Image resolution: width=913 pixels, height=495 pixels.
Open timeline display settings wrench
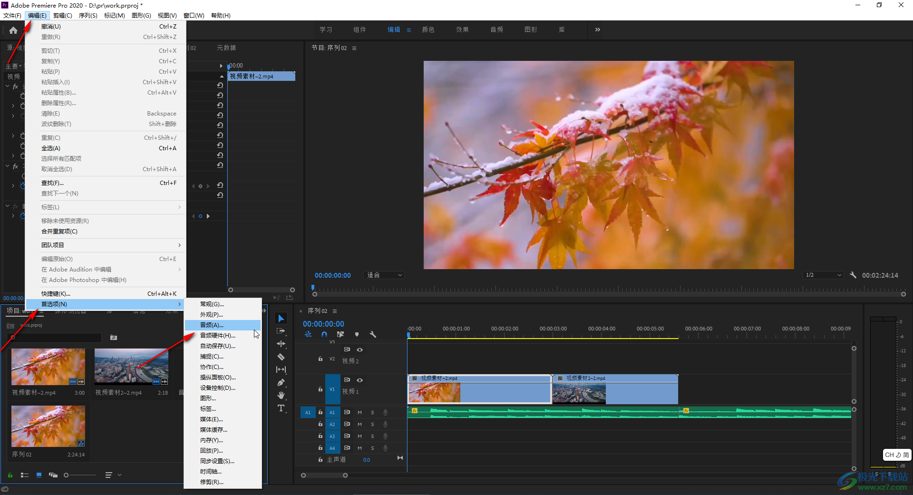[x=373, y=334]
